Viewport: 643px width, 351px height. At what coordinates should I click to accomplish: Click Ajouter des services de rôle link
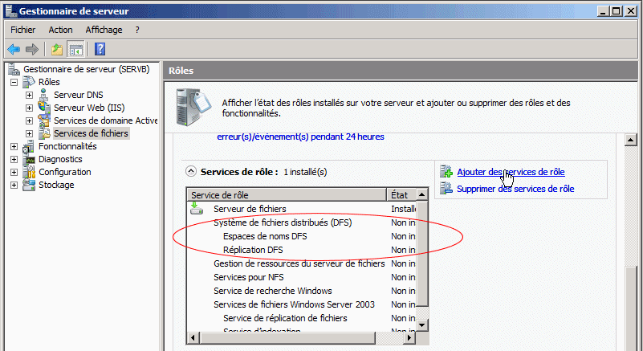[511, 172]
